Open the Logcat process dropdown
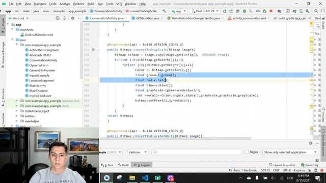 111,152
